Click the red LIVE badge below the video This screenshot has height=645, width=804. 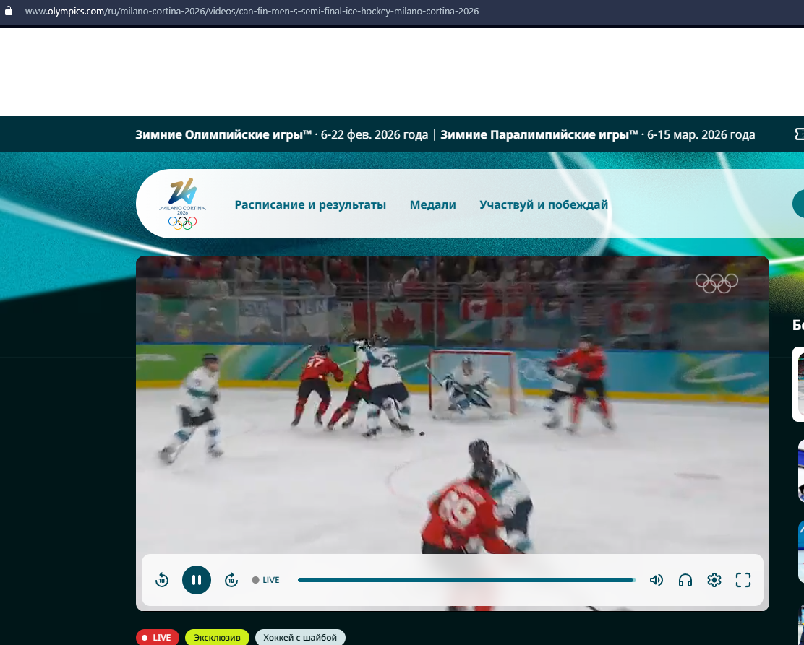(157, 637)
